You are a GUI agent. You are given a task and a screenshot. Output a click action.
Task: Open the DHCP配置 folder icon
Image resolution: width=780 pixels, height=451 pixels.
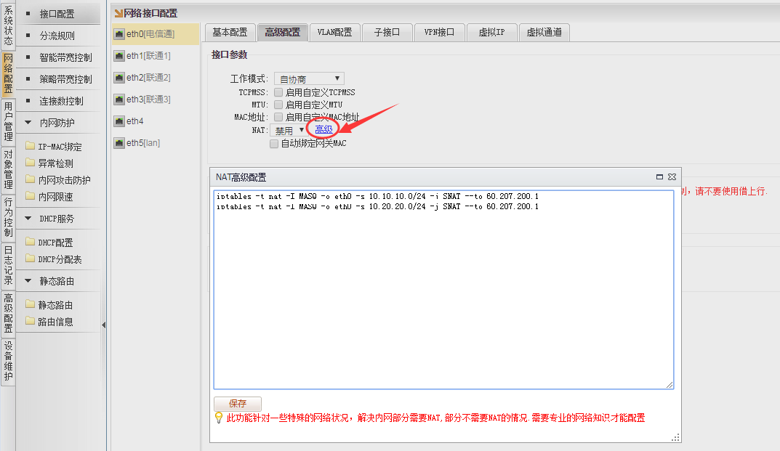click(30, 243)
